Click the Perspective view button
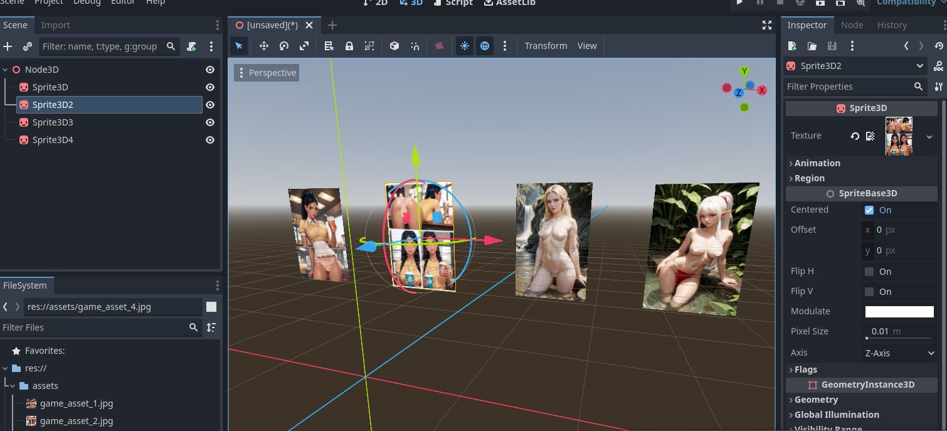The image size is (947, 431). 267,73
